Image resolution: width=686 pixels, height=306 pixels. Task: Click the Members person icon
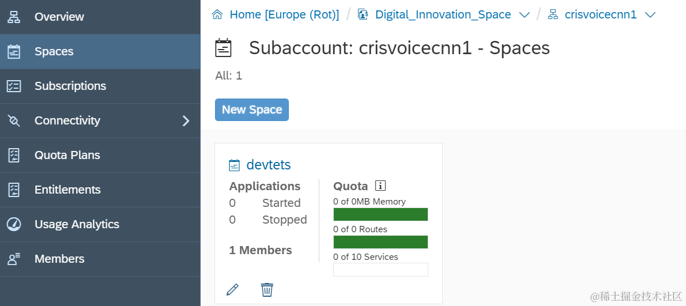(14, 259)
